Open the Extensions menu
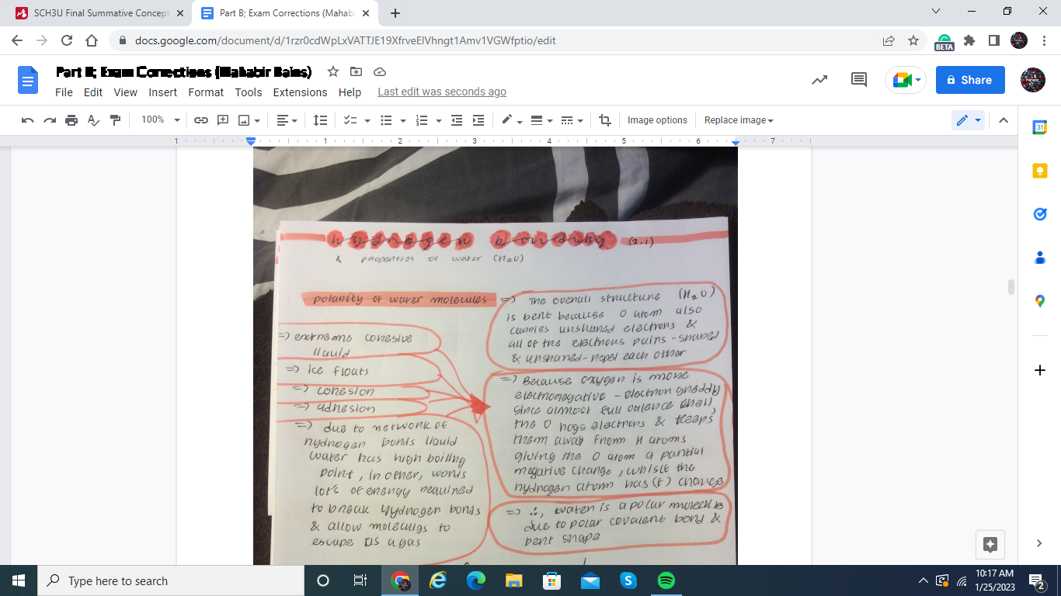This screenshot has width=1061, height=596. (x=300, y=92)
